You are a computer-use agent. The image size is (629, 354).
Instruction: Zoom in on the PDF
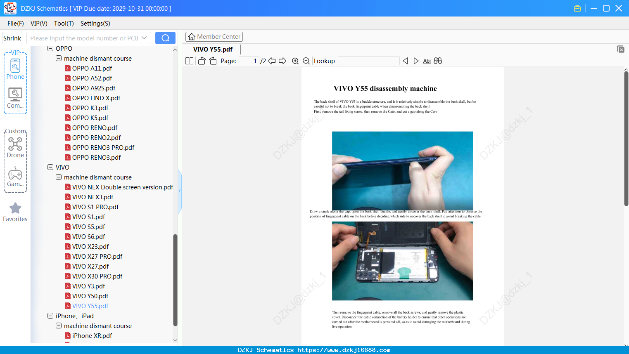295,61
